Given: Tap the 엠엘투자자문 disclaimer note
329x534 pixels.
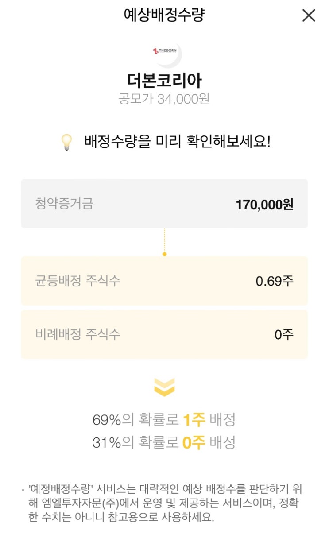Looking at the screenshot, I should coord(166,503).
